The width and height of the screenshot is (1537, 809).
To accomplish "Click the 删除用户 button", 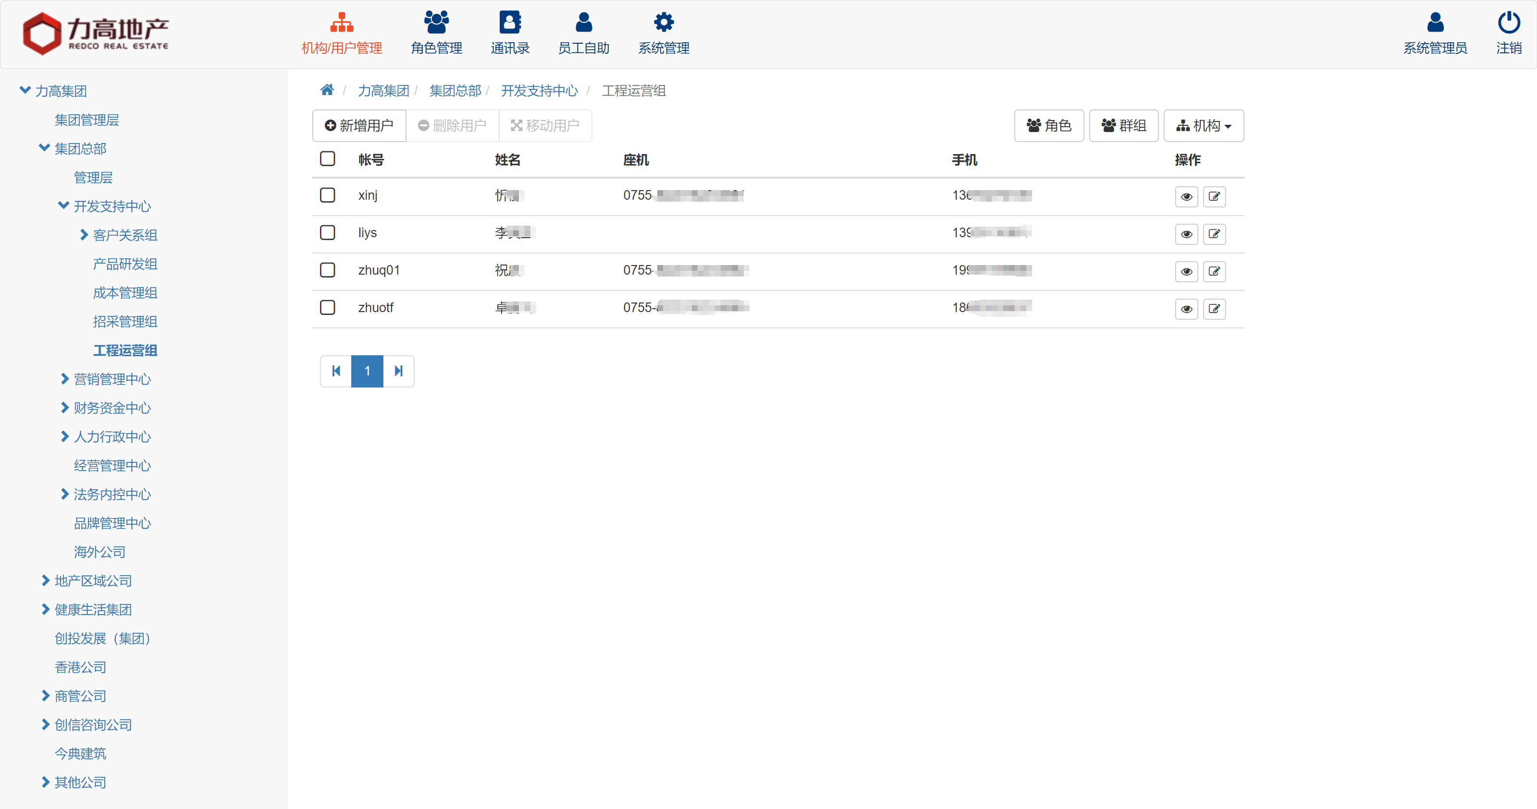I will [x=452, y=125].
